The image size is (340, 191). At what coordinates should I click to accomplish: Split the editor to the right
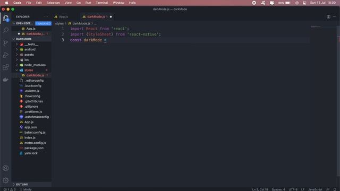coord(328,16)
